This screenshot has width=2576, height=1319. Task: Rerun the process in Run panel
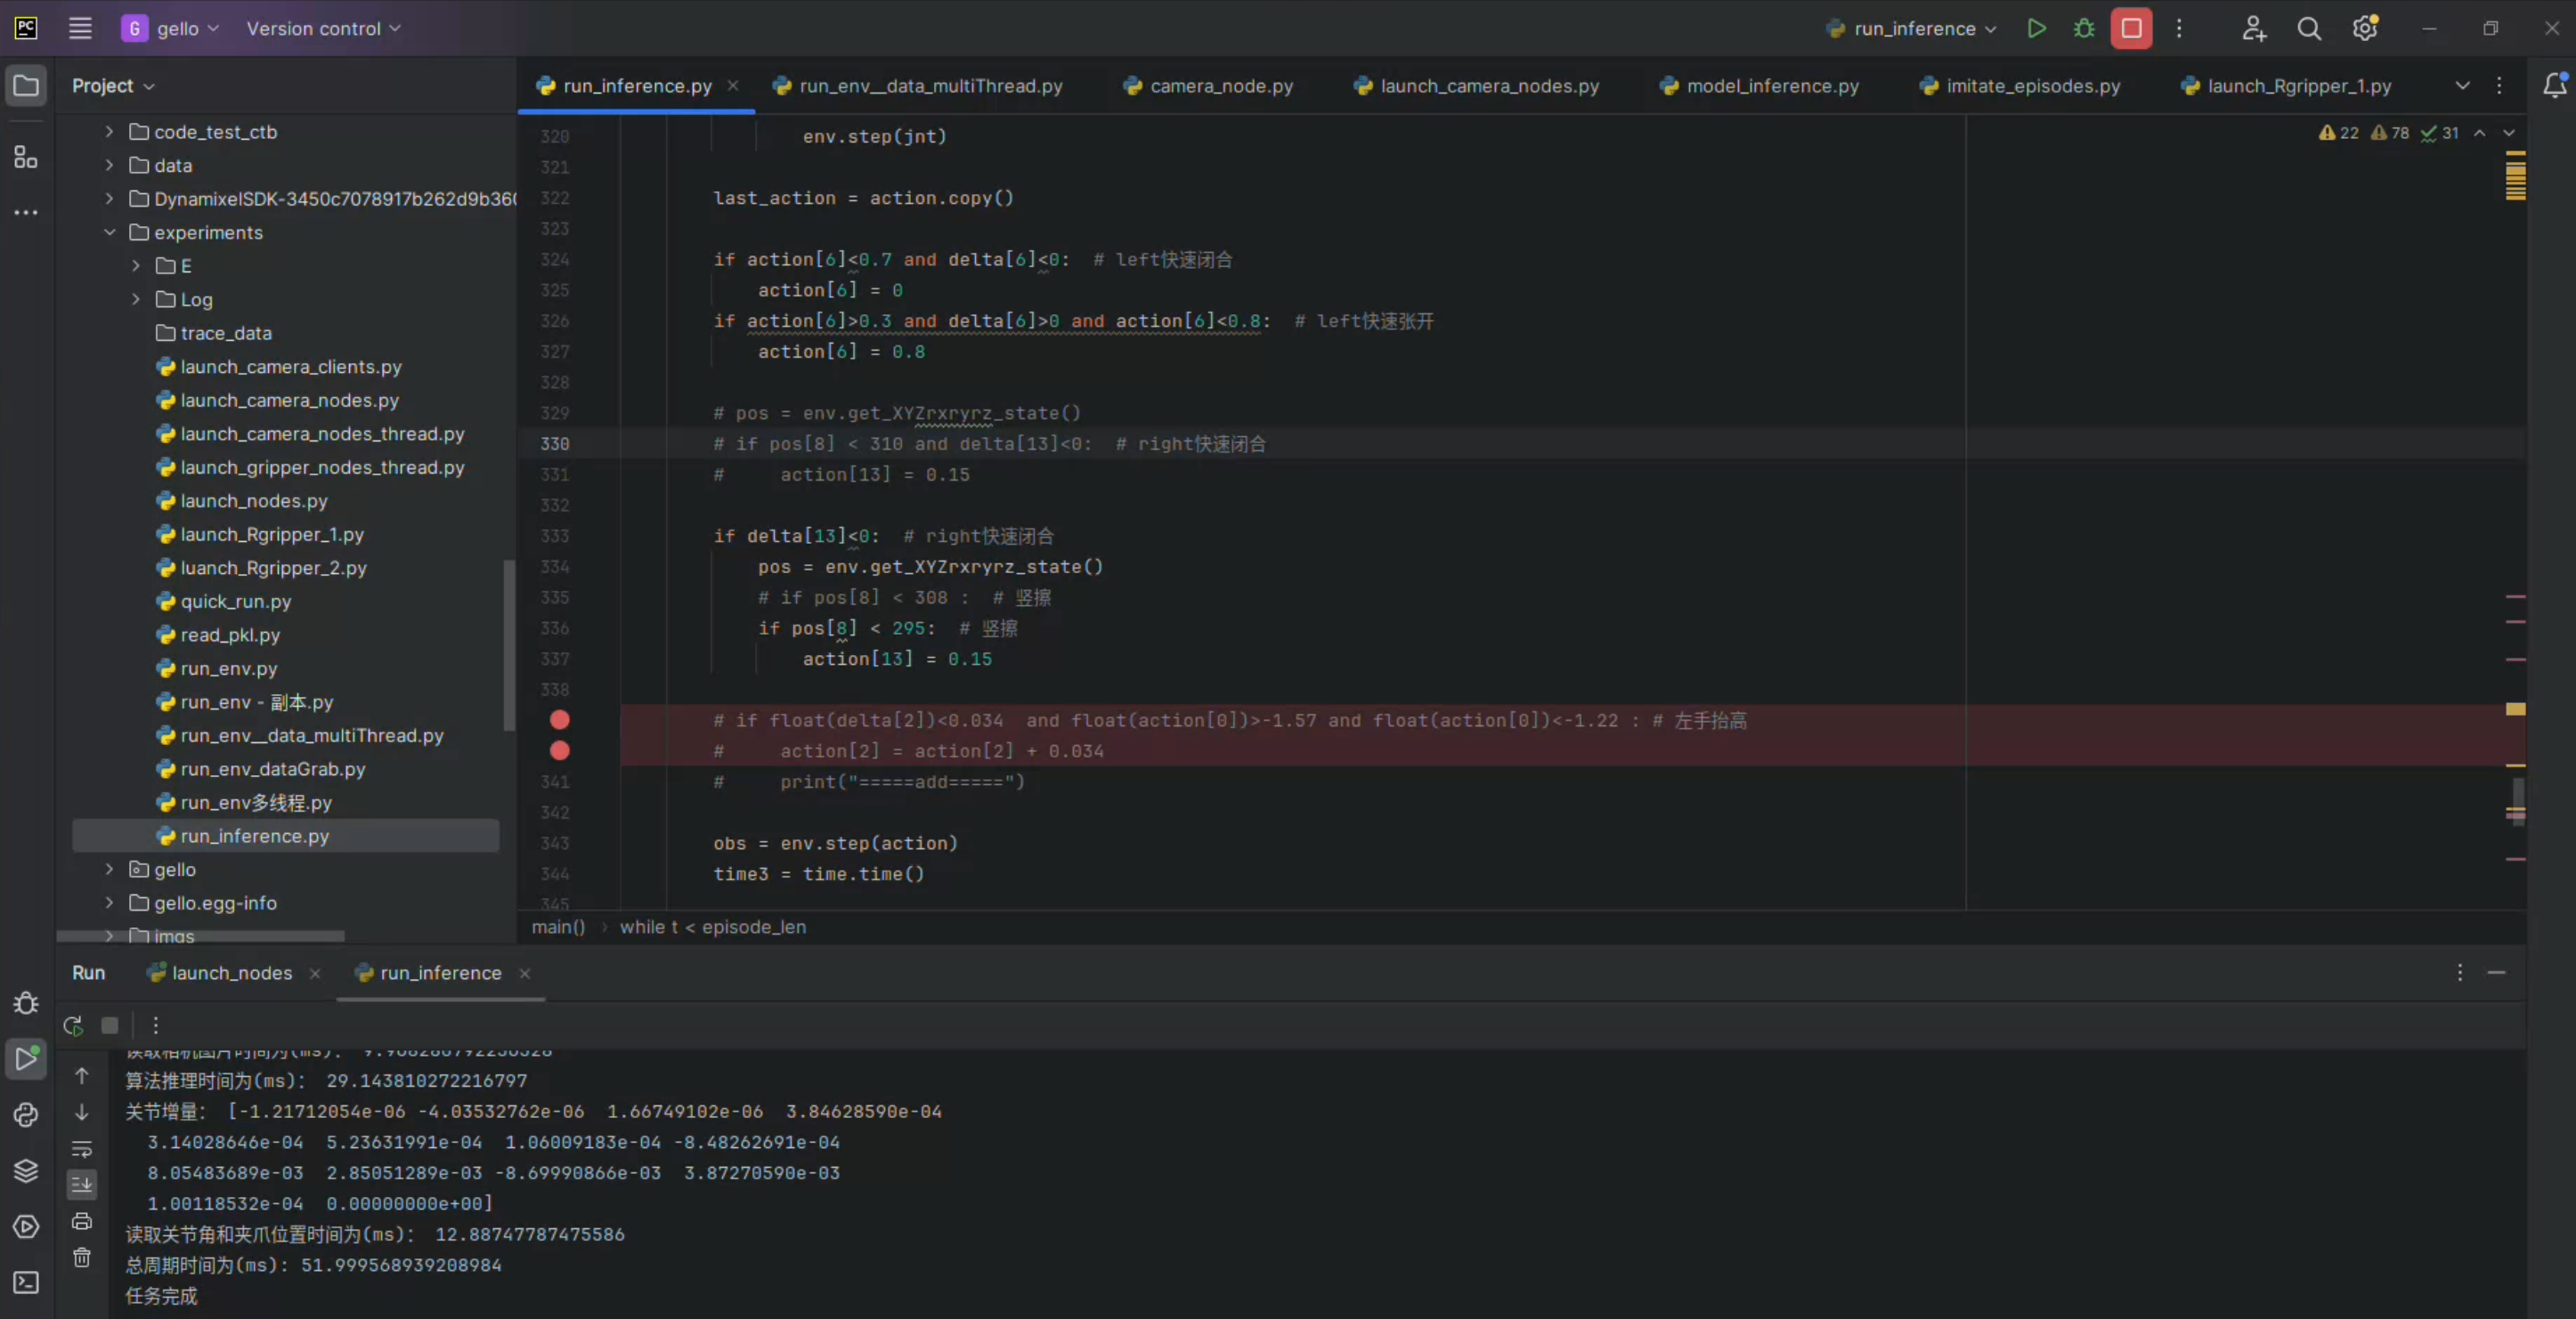pyautogui.click(x=73, y=1025)
